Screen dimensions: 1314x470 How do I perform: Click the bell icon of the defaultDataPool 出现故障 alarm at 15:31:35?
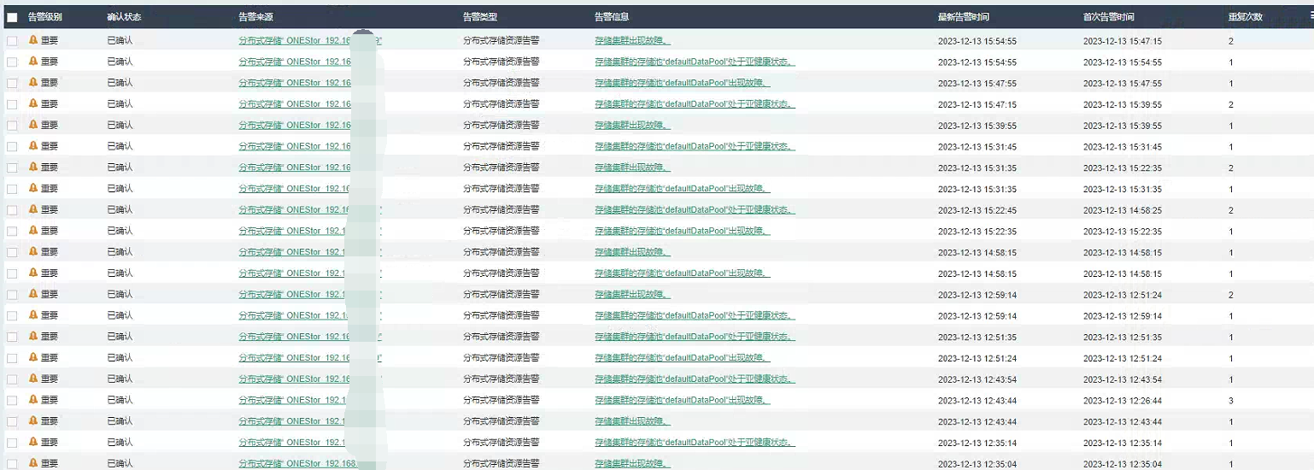click(x=33, y=188)
